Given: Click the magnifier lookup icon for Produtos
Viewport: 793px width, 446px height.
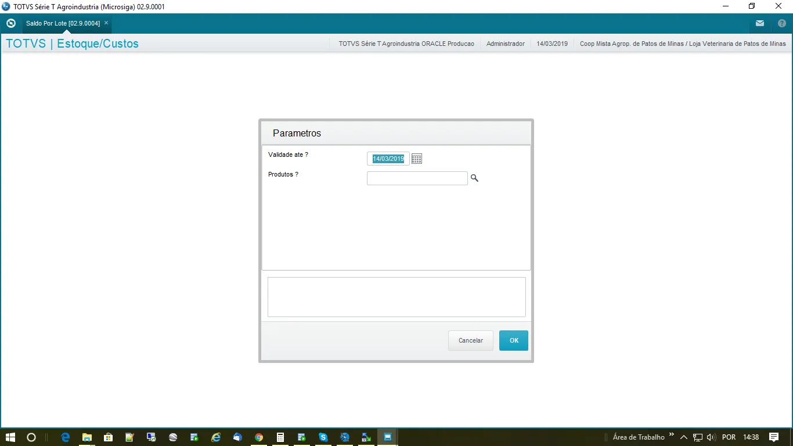Looking at the screenshot, I should coord(474,178).
